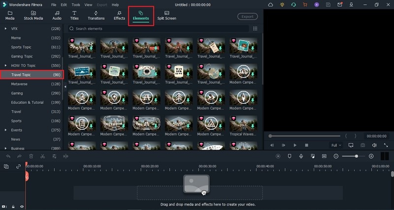Image resolution: width=394 pixels, height=210 pixels.
Task: Toggle the track lock icon
Action: (13, 207)
